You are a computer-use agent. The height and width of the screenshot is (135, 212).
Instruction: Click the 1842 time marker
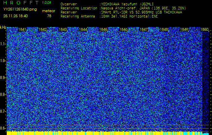pyautogui.click(x=42, y=29)
